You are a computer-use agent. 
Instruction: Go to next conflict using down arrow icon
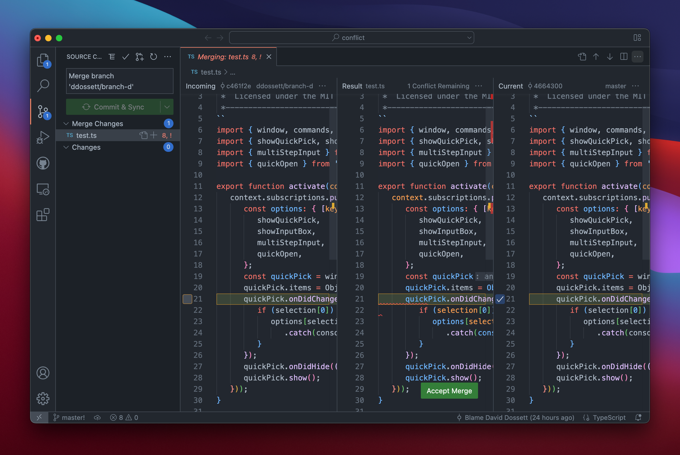(x=609, y=57)
